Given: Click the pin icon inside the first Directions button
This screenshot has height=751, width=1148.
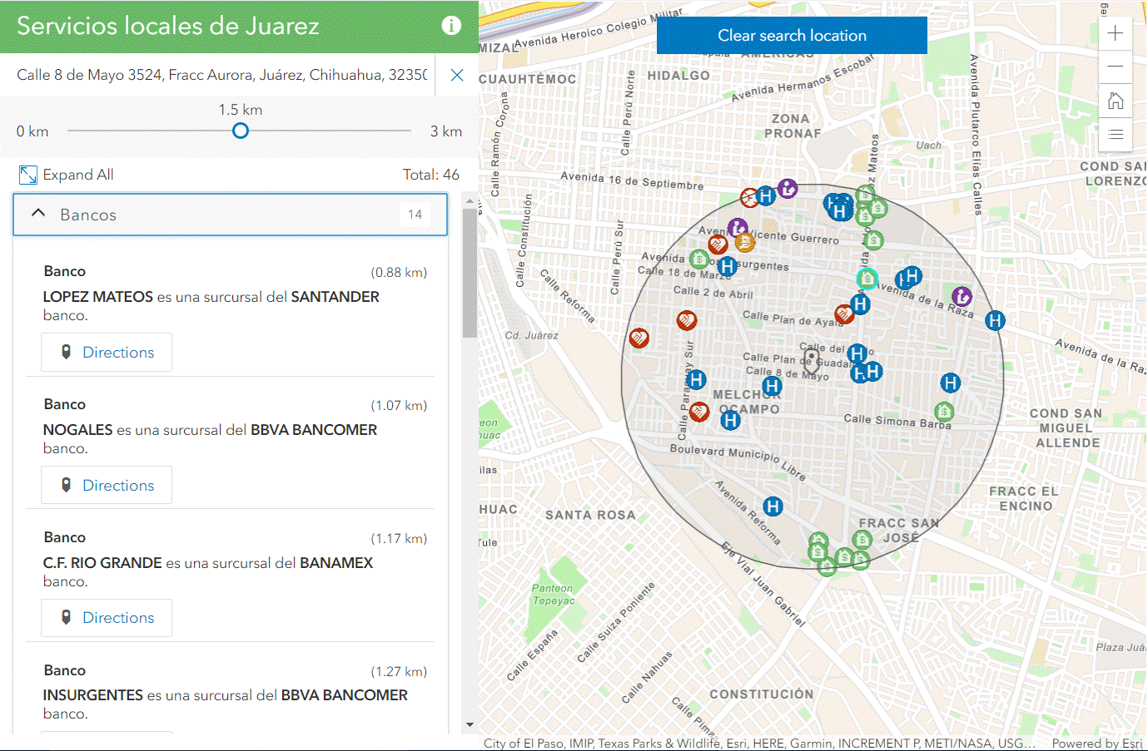Looking at the screenshot, I should 68,352.
